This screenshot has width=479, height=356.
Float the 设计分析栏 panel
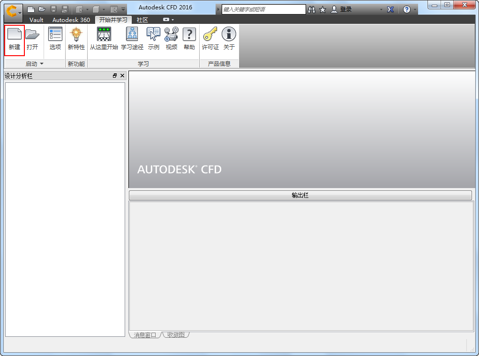[x=115, y=76]
